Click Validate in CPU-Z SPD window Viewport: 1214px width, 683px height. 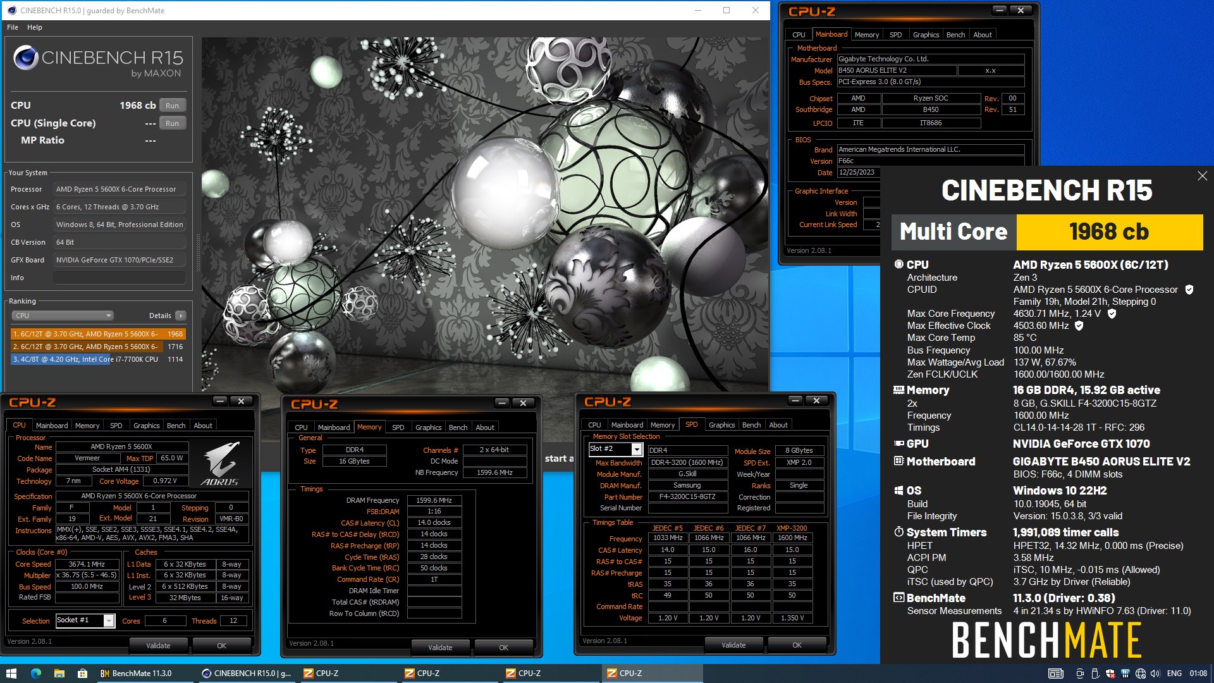click(733, 645)
